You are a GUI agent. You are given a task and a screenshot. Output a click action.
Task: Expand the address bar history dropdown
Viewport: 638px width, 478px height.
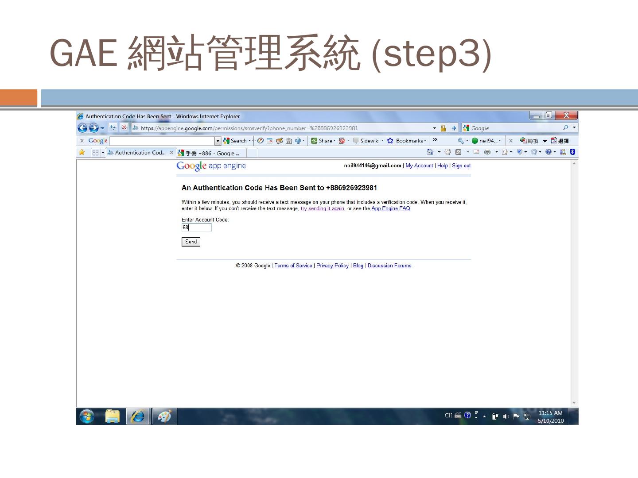(434, 128)
